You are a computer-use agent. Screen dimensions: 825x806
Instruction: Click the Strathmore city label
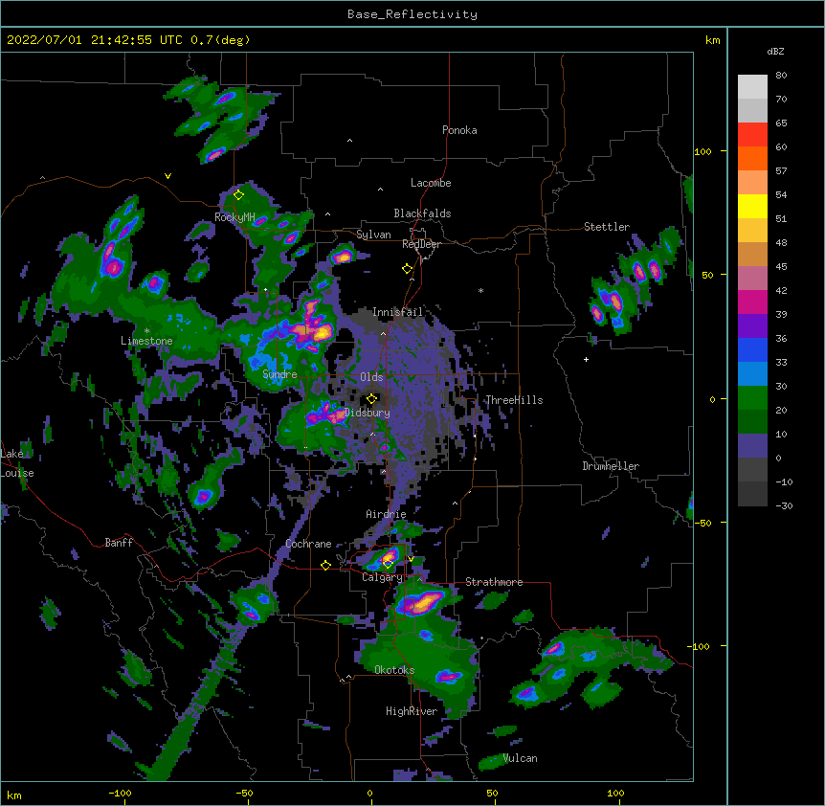(x=494, y=582)
